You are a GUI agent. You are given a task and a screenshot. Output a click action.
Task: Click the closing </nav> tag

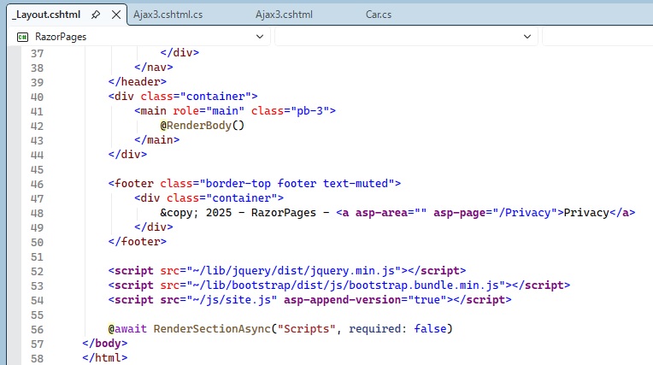(154, 67)
